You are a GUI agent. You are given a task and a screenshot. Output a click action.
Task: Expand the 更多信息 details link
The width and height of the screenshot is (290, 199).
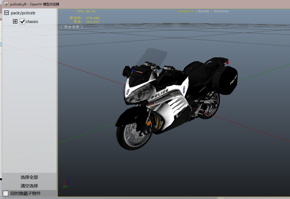click(x=72, y=27)
